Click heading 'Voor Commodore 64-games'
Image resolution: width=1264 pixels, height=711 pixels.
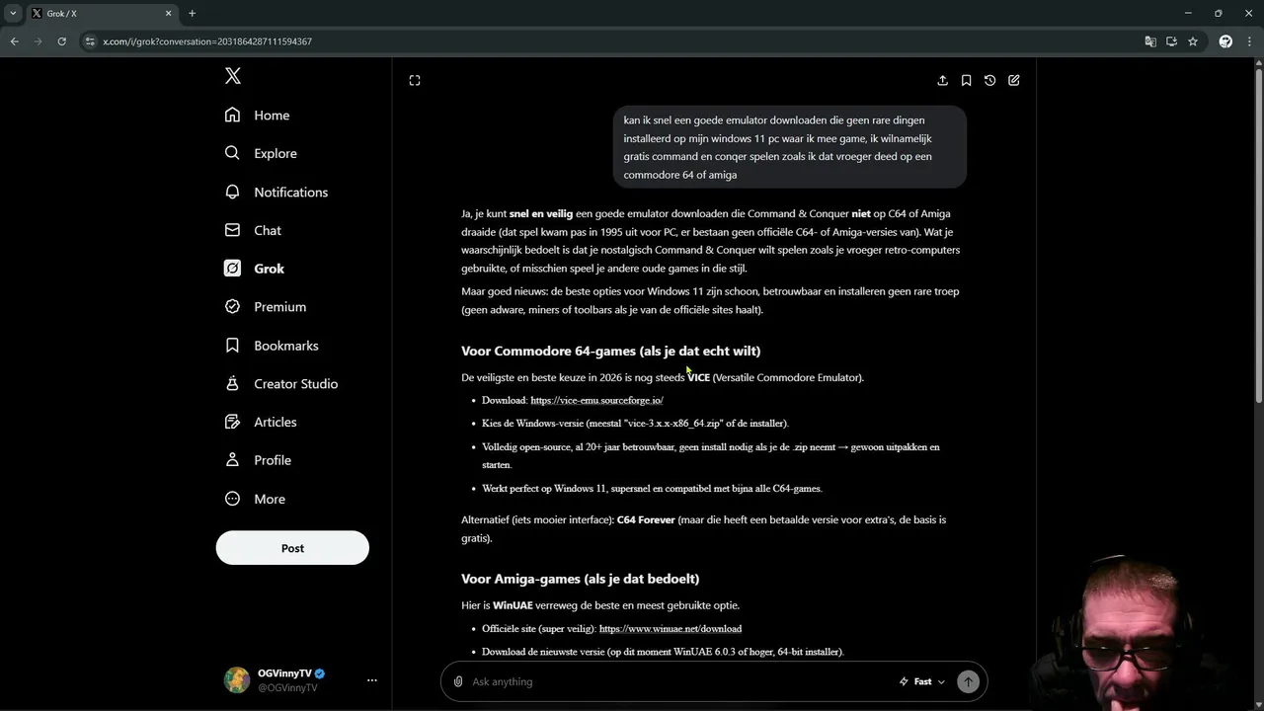[x=610, y=351]
